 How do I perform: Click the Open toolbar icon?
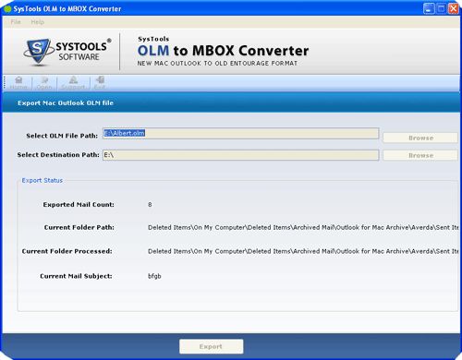(x=44, y=83)
